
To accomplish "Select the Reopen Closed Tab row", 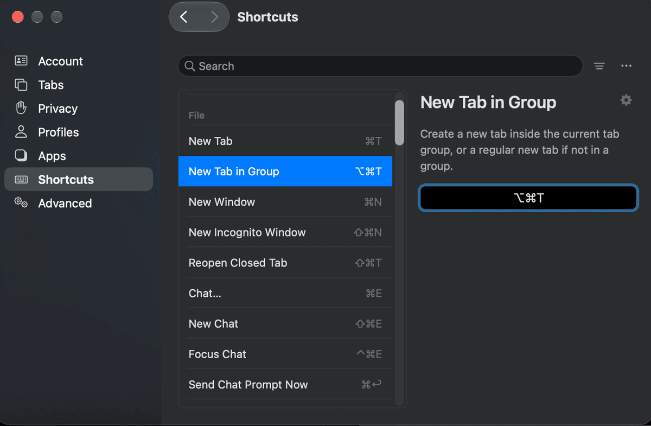I will pyautogui.click(x=285, y=263).
